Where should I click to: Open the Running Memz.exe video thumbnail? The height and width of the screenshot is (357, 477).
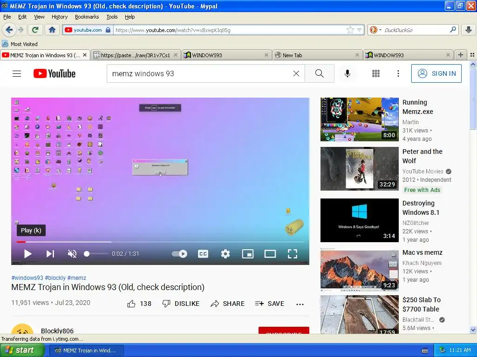pos(359,119)
